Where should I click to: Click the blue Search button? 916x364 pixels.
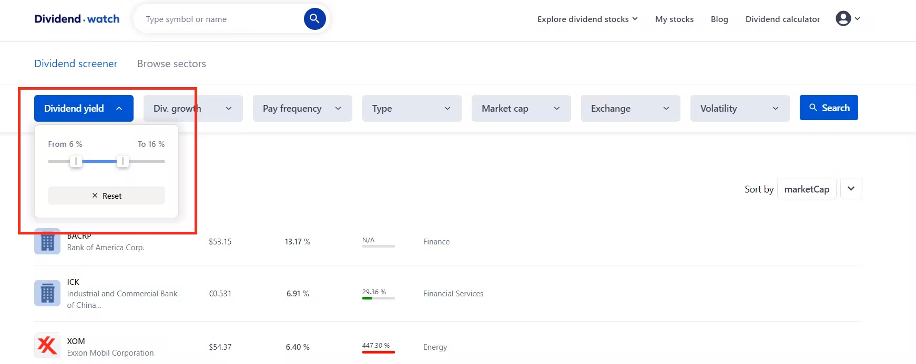[829, 108]
